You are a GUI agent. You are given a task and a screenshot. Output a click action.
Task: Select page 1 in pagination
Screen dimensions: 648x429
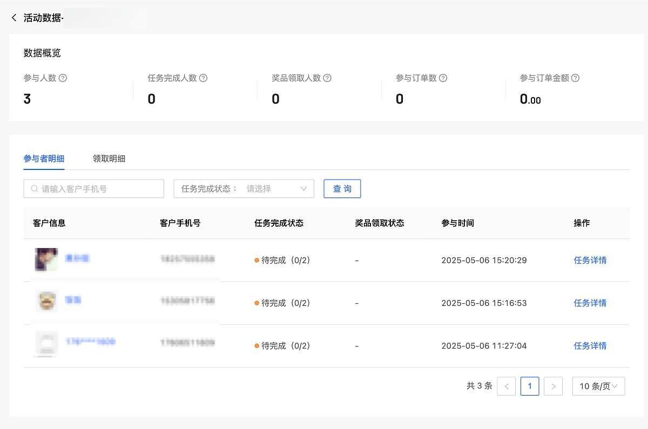[x=530, y=386]
